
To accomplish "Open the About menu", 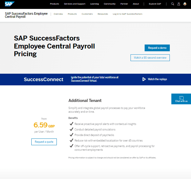I will click(136, 4).
